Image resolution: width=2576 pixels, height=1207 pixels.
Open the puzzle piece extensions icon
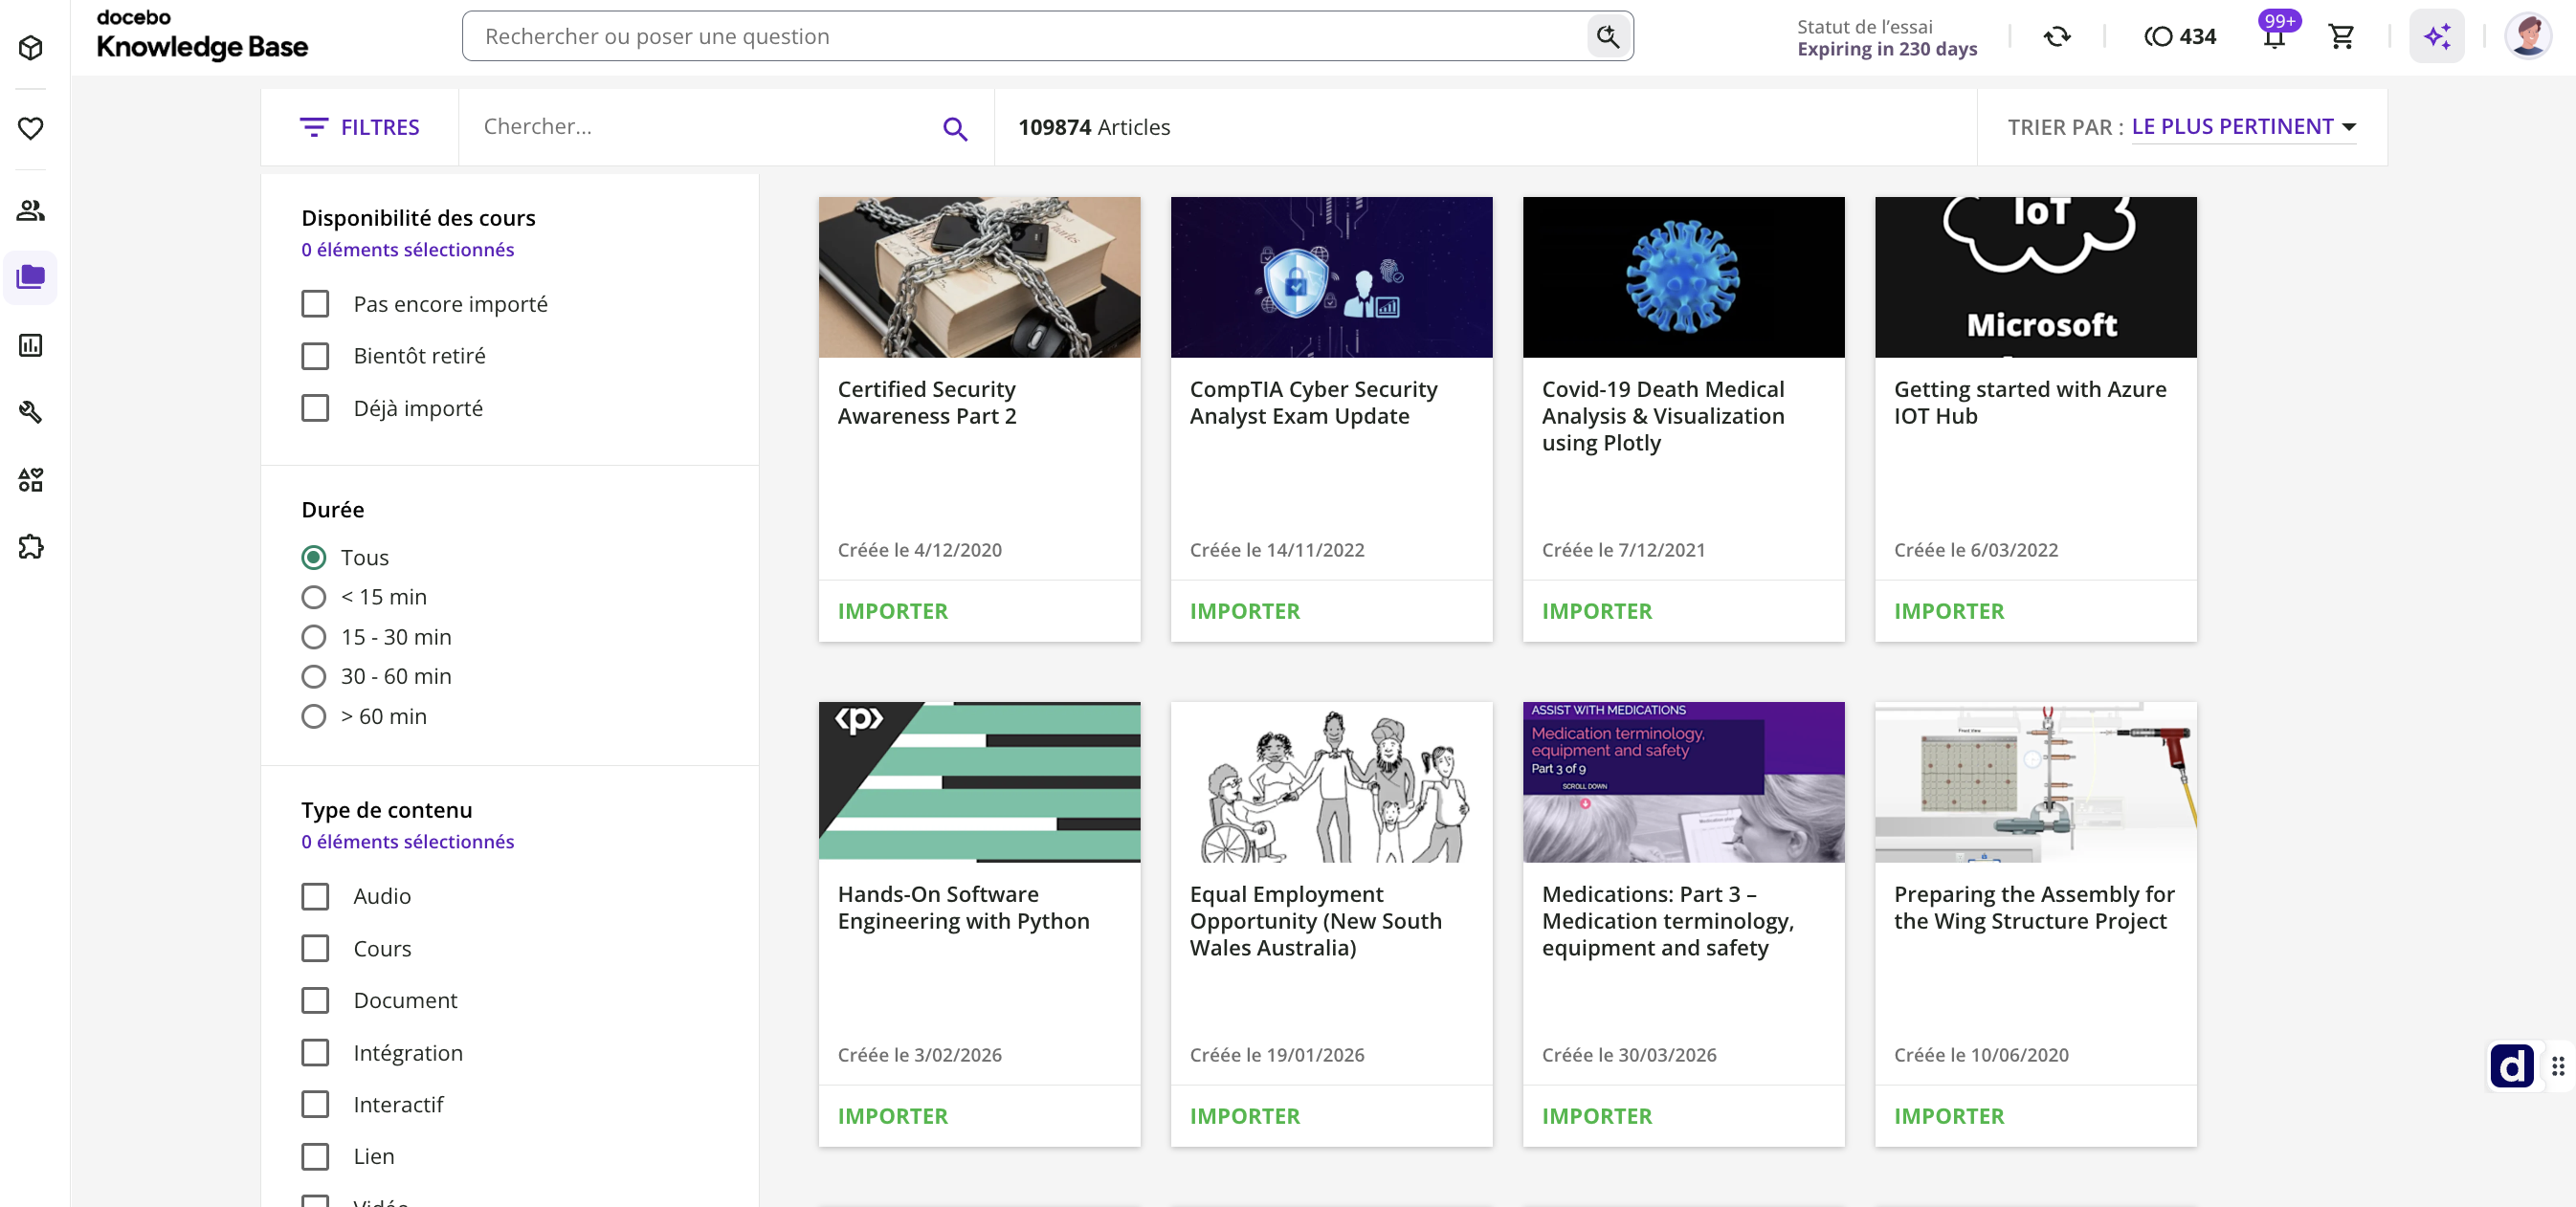31,546
